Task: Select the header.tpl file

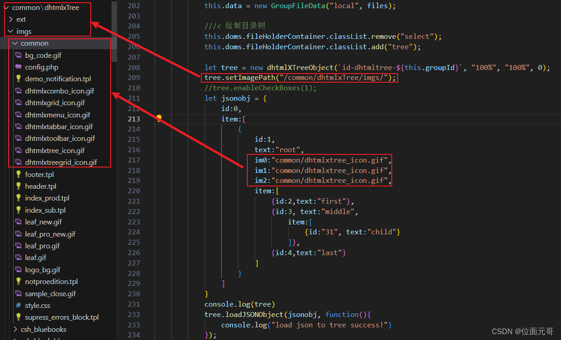Action: coord(41,186)
